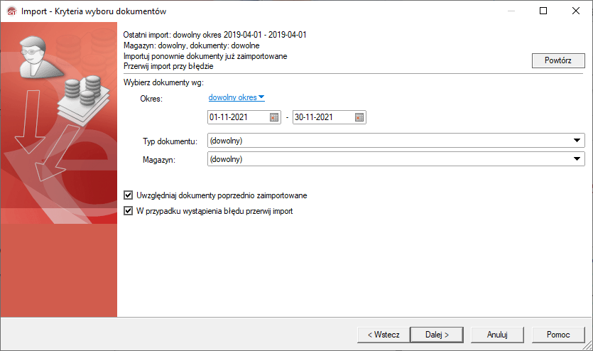Expand the Typ dokumentu dropdown arrow

point(577,140)
